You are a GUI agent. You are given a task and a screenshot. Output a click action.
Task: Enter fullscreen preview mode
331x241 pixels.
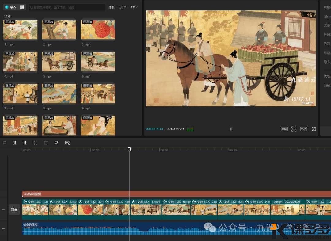[314, 129]
